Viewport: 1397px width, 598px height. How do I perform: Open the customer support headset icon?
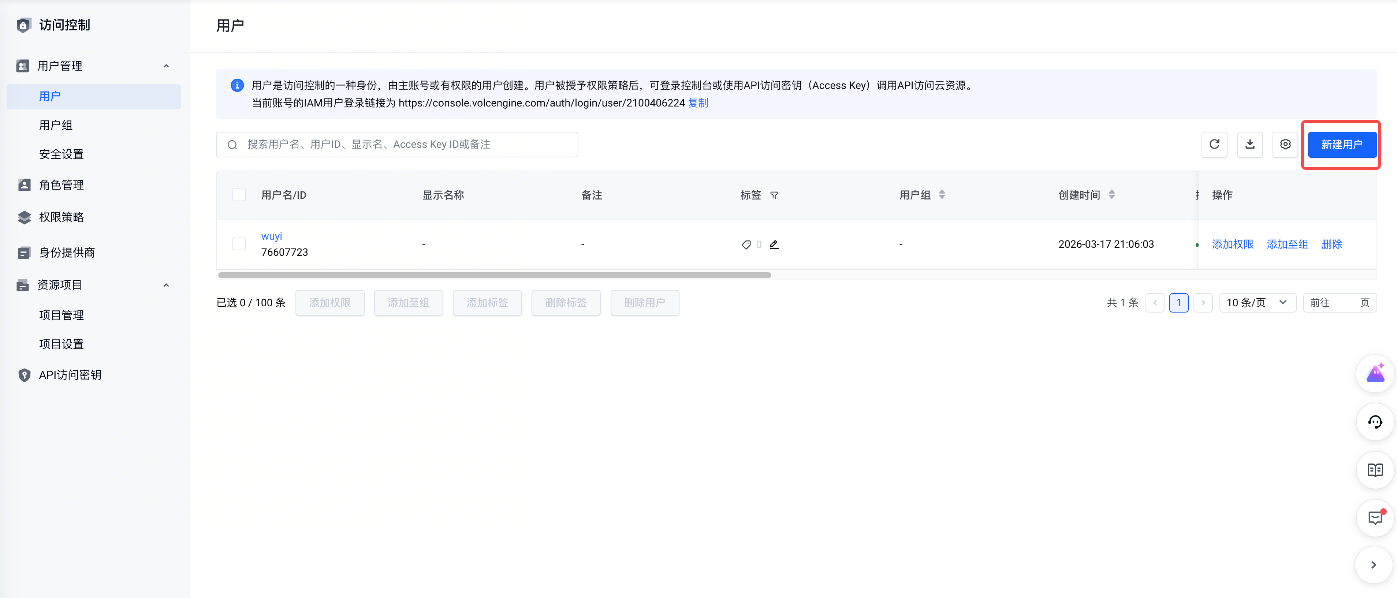(x=1375, y=422)
